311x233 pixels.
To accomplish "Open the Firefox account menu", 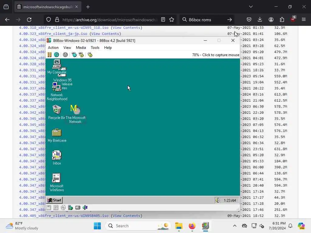I will point(271,20).
